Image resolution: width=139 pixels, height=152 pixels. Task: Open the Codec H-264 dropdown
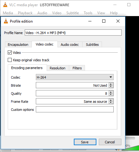point(75,77)
